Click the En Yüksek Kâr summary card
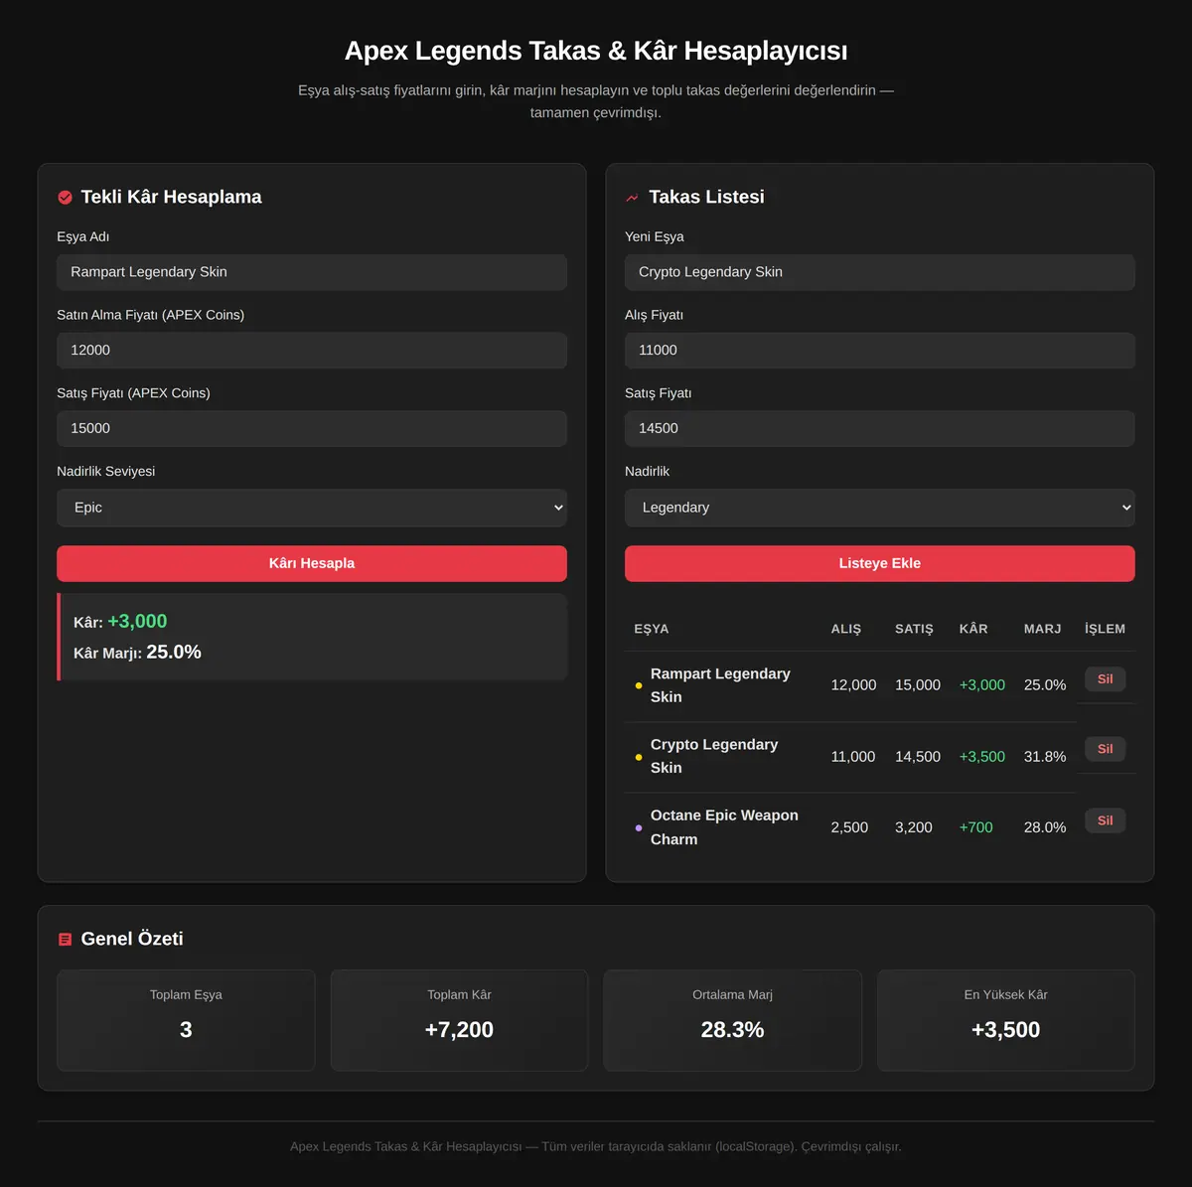 click(1005, 1020)
